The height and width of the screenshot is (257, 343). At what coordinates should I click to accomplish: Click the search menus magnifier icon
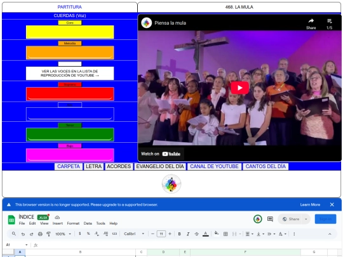[14, 234]
